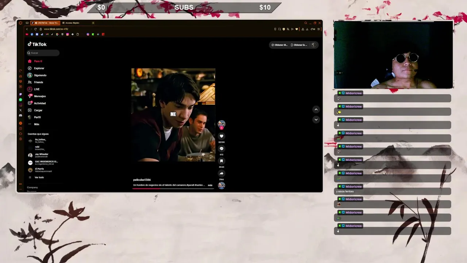
Task: Reload the TikTok page
Action: coord(35,29)
